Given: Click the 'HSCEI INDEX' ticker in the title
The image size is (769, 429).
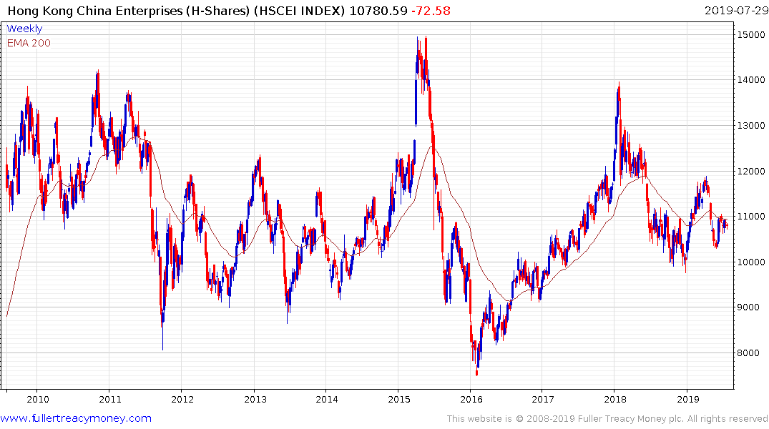Looking at the screenshot, I should (x=299, y=11).
